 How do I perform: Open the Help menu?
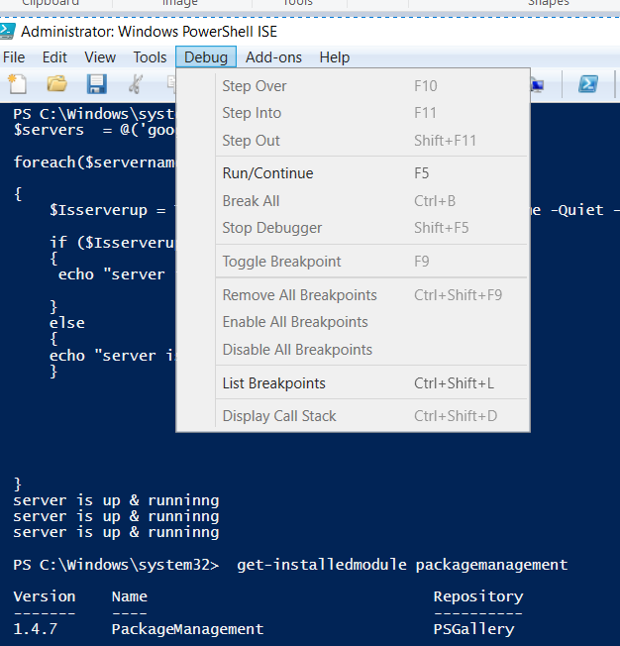coord(335,57)
